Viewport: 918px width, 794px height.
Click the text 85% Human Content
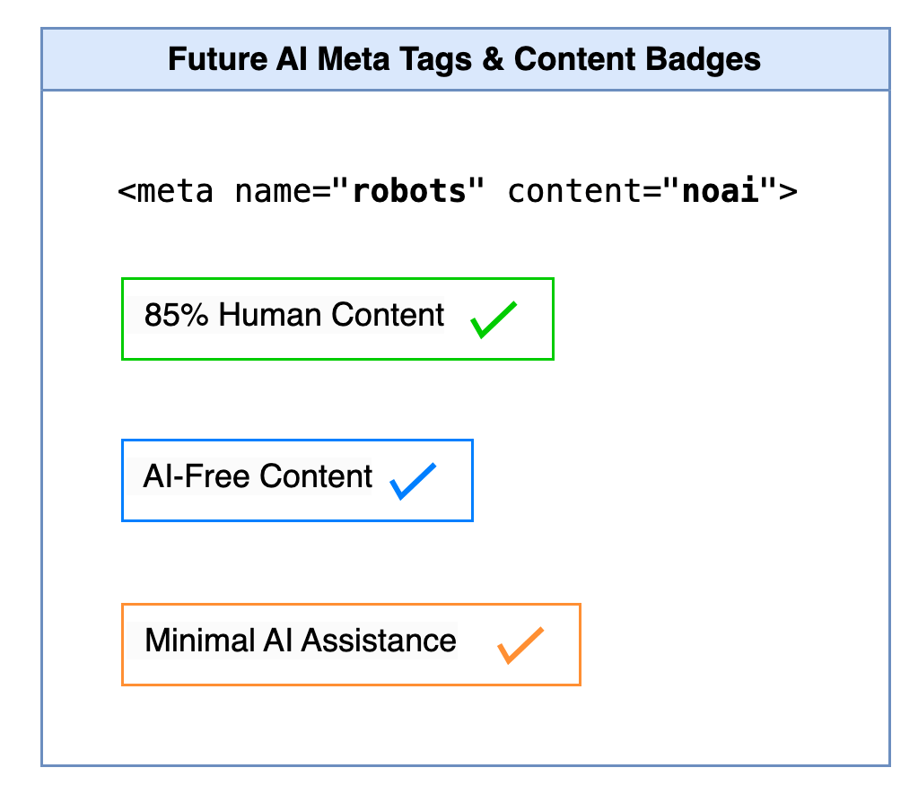tap(294, 315)
